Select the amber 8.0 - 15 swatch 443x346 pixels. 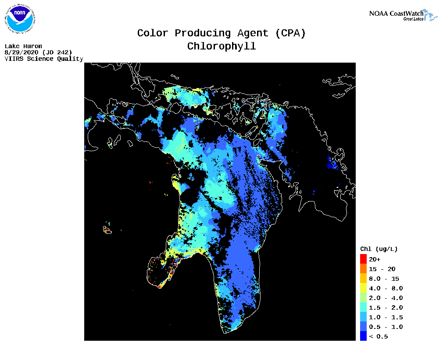[x=363, y=278]
